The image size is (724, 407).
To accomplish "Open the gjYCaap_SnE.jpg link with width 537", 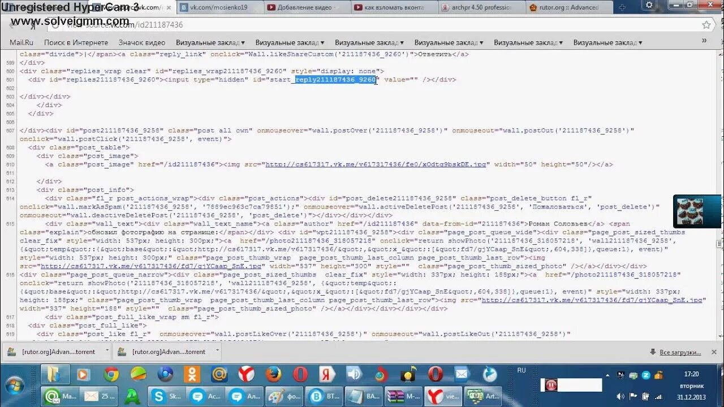I will pos(151,266).
